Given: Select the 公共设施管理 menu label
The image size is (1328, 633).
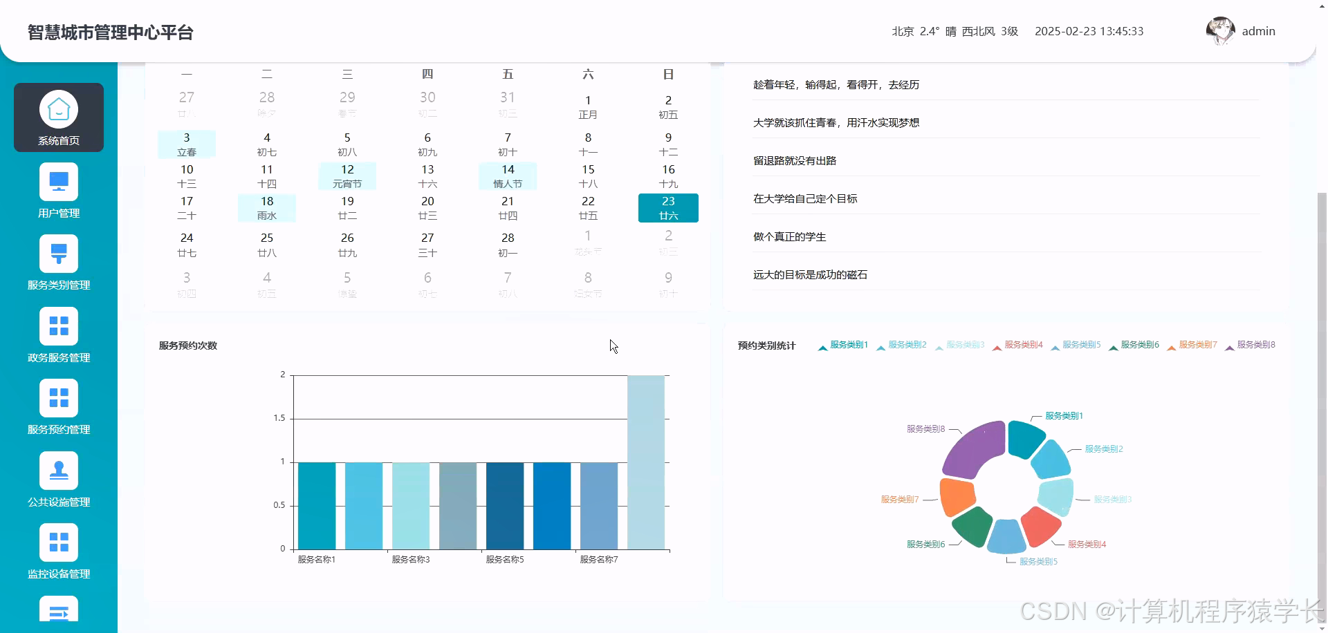Looking at the screenshot, I should point(59,502).
